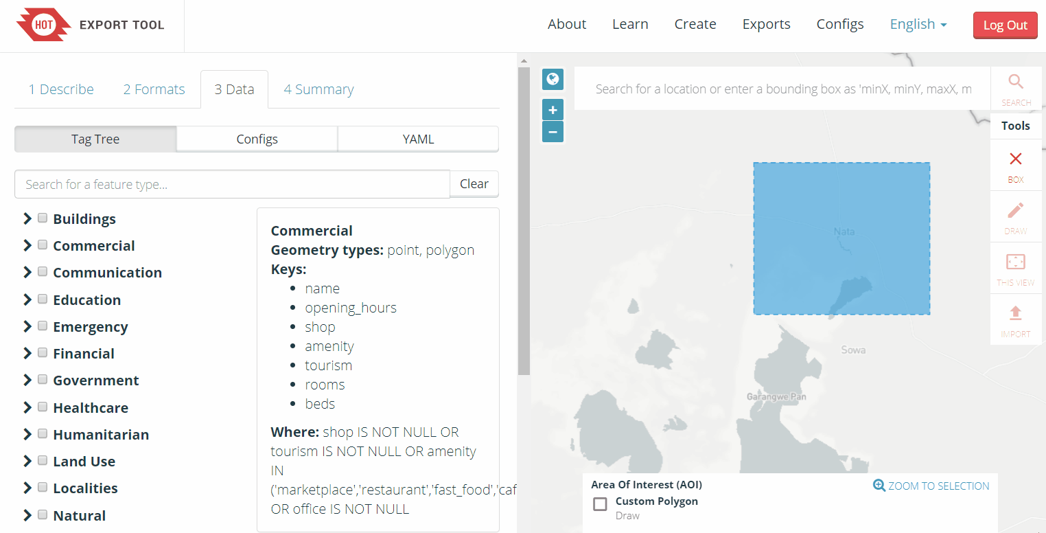Expand the Commercial tree node

coord(27,245)
